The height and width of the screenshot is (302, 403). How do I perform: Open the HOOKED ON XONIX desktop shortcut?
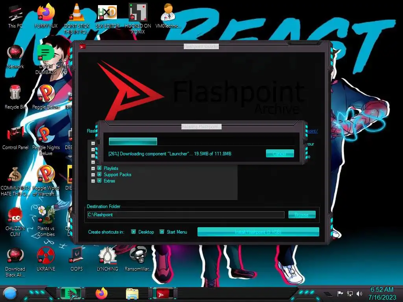(138, 18)
